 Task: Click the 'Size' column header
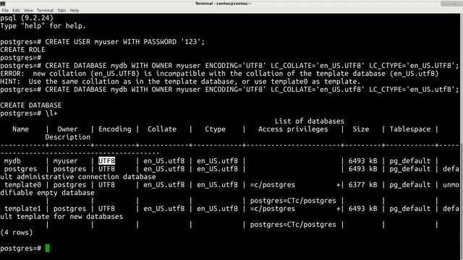point(361,129)
